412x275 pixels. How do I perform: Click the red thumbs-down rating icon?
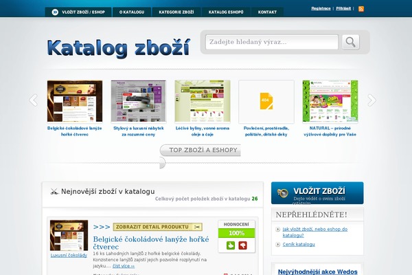pos(242,245)
